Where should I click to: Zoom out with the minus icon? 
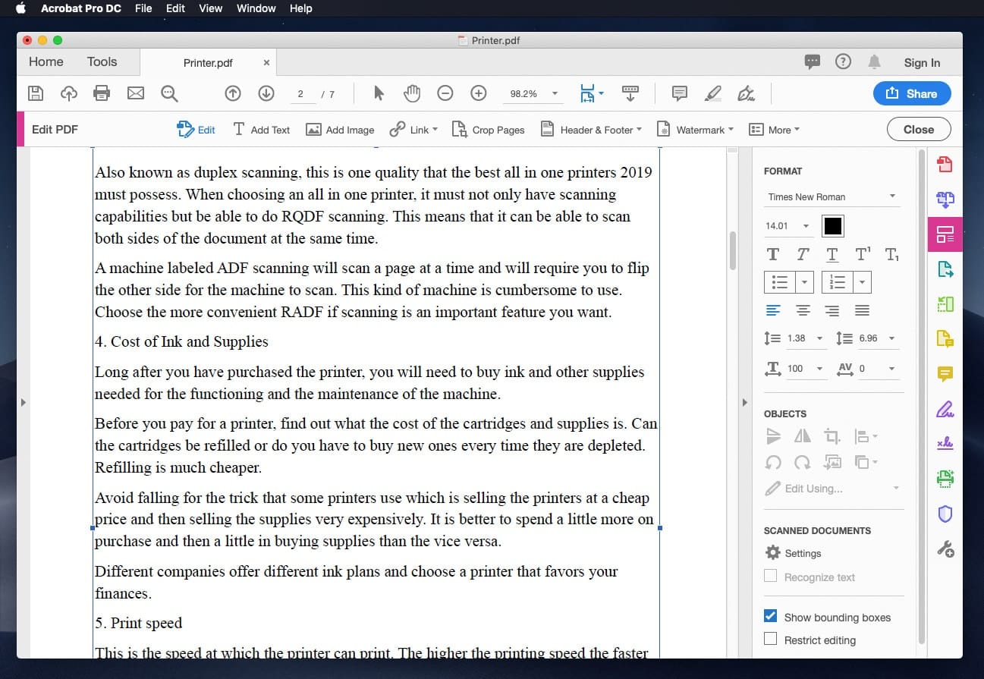[x=445, y=93]
